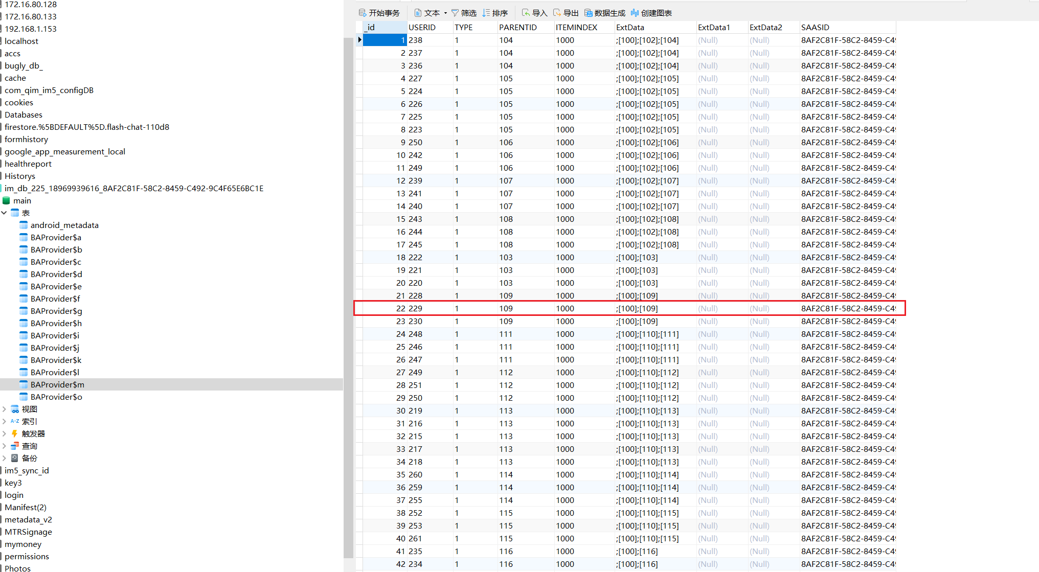This screenshot has width=1039, height=572.
Task: Expand the 视图 views node
Action: [4, 409]
